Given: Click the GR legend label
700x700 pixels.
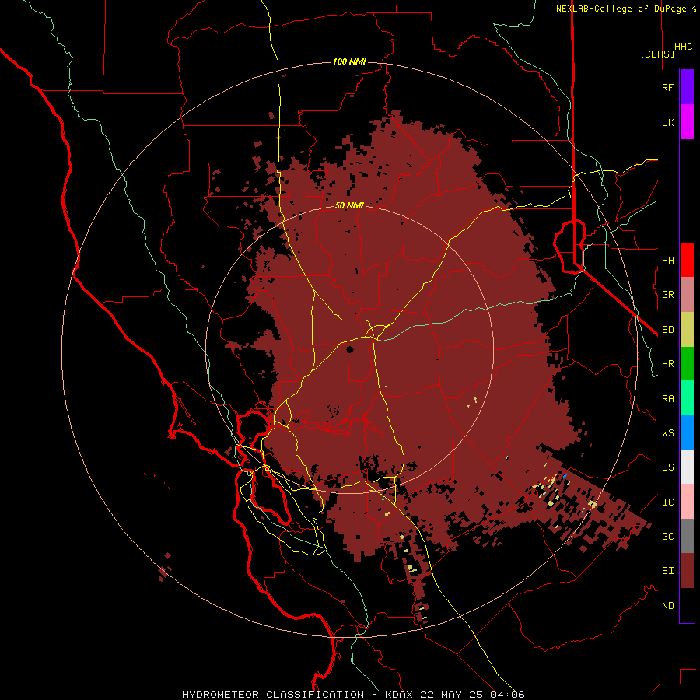Looking at the screenshot, I should click(x=667, y=295).
